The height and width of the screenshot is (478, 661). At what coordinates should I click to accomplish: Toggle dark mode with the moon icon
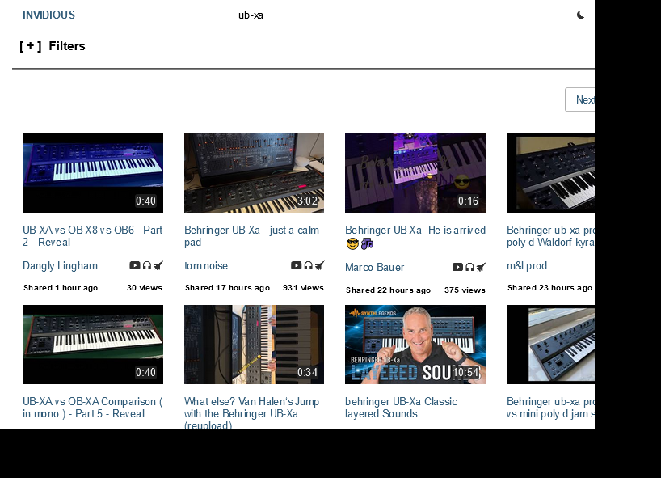[580, 15]
